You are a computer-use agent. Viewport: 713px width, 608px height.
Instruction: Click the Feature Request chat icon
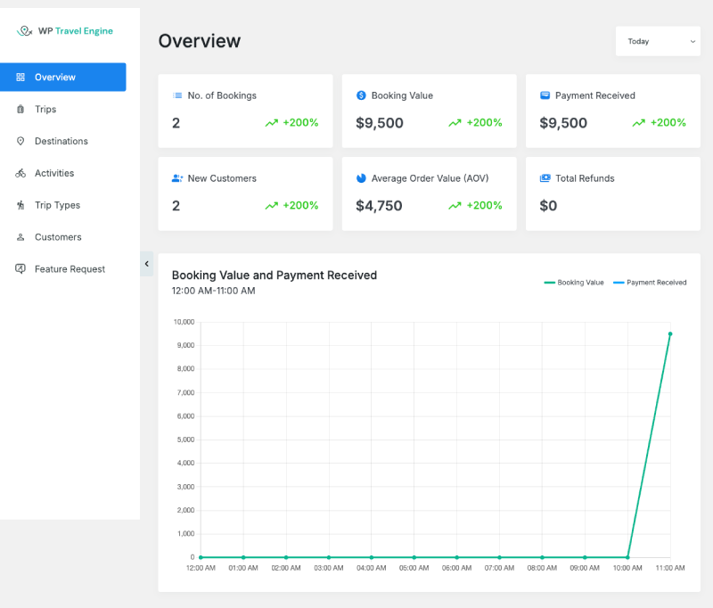[20, 268]
